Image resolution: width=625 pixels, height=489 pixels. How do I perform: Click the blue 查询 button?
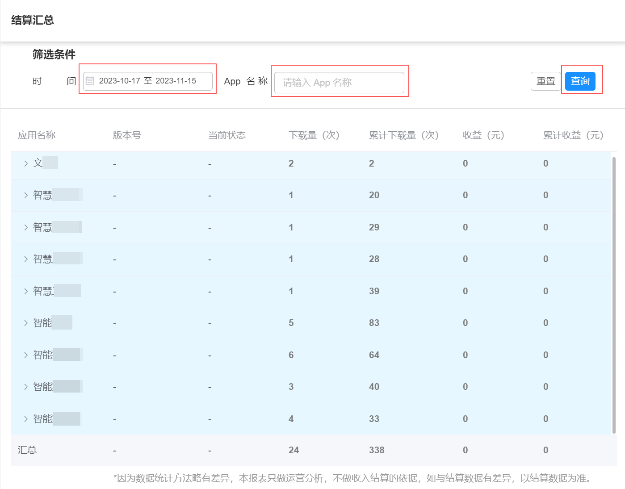coord(580,81)
